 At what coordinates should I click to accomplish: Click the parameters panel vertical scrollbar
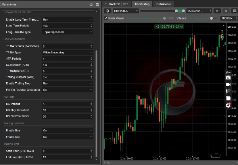(96, 104)
